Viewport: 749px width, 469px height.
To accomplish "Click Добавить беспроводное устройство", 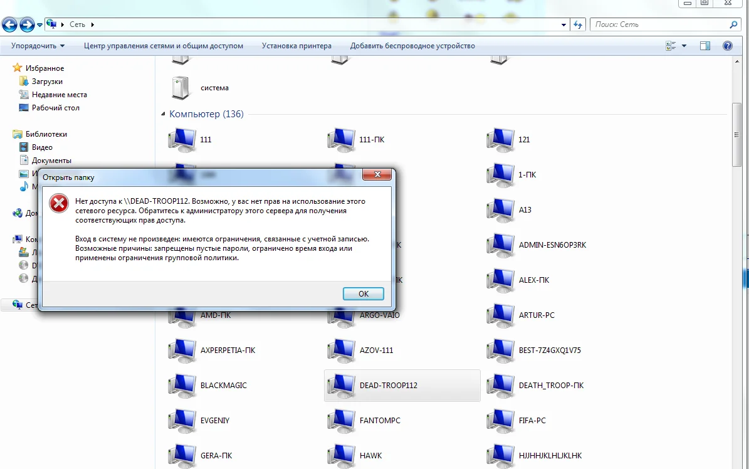I will click(x=412, y=46).
